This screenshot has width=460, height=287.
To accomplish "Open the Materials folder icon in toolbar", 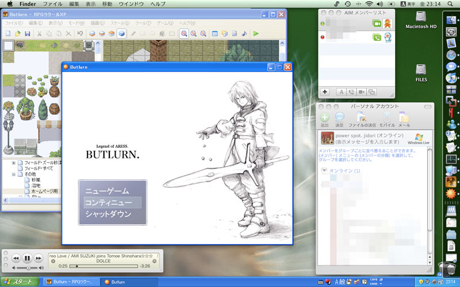I will (225, 34).
